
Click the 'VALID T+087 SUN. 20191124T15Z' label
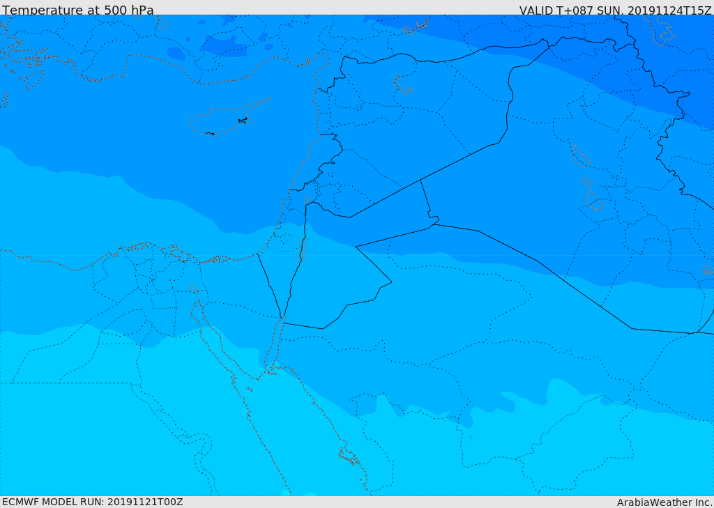[x=615, y=10]
